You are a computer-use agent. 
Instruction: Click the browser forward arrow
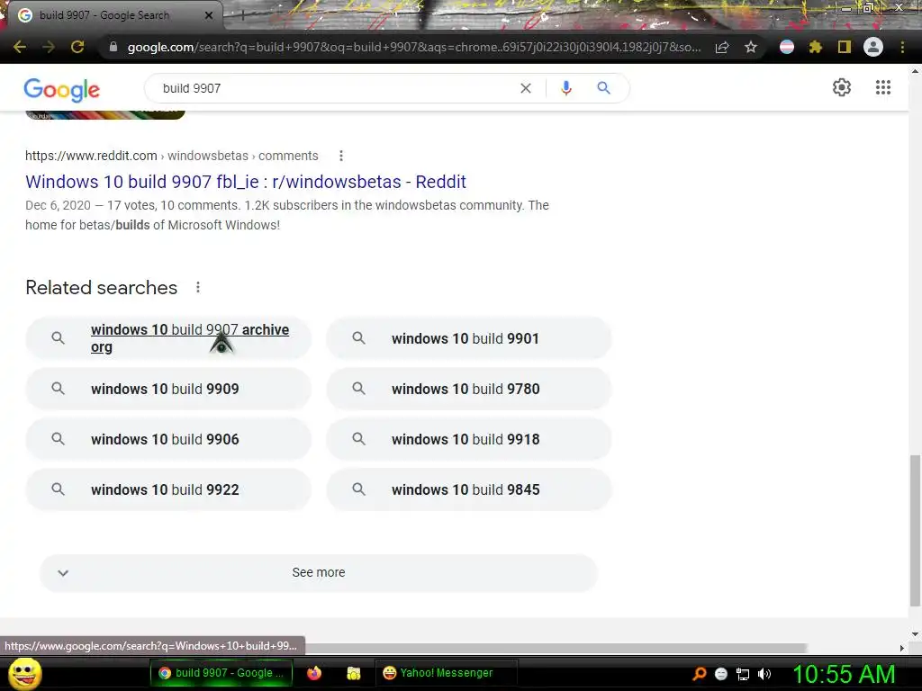tap(49, 47)
